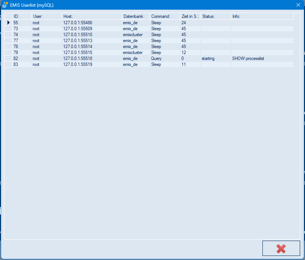This screenshot has width=305, height=260.
Task: Click the EMIS Userlist title bar icon
Action: point(5,5)
